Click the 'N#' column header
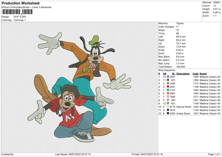Image resolution: width=222 pixels, height=157 pixels. (165, 74)
